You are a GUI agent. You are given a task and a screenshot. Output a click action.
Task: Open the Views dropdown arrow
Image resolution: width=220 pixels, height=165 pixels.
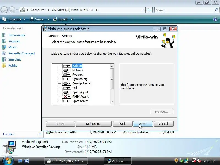click(x=48, y=19)
